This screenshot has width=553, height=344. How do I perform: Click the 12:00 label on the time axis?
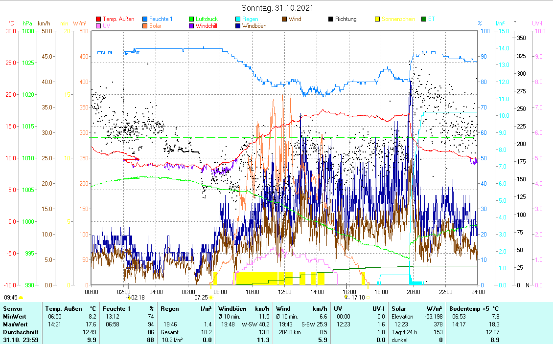click(x=284, y=292)
